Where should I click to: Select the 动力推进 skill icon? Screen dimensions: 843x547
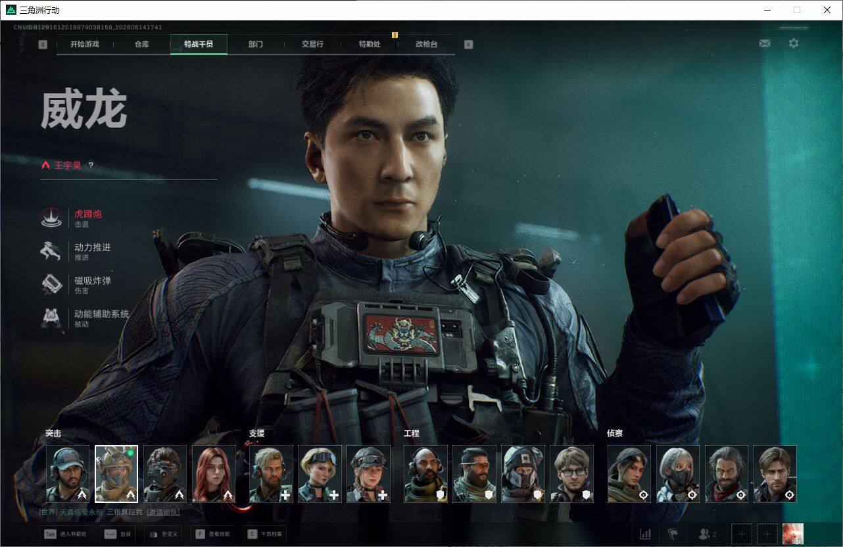(51, 251)
